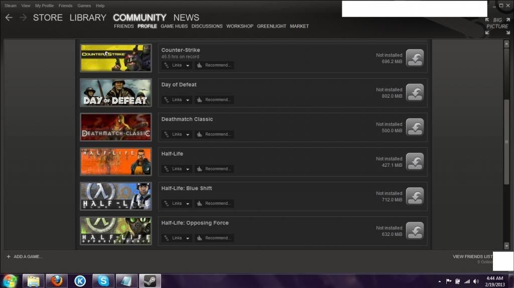Viewport: 514px width, 288px height.
Task: Recommend Half-Life
Action: click(x=214, y=169)
